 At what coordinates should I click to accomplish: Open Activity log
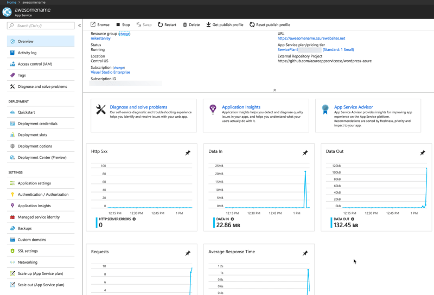[41, 53]
